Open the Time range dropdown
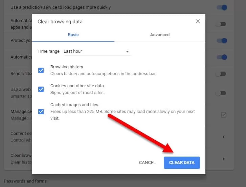The height and width of the screenshot is (187, 246). click(x=97, y=51)
